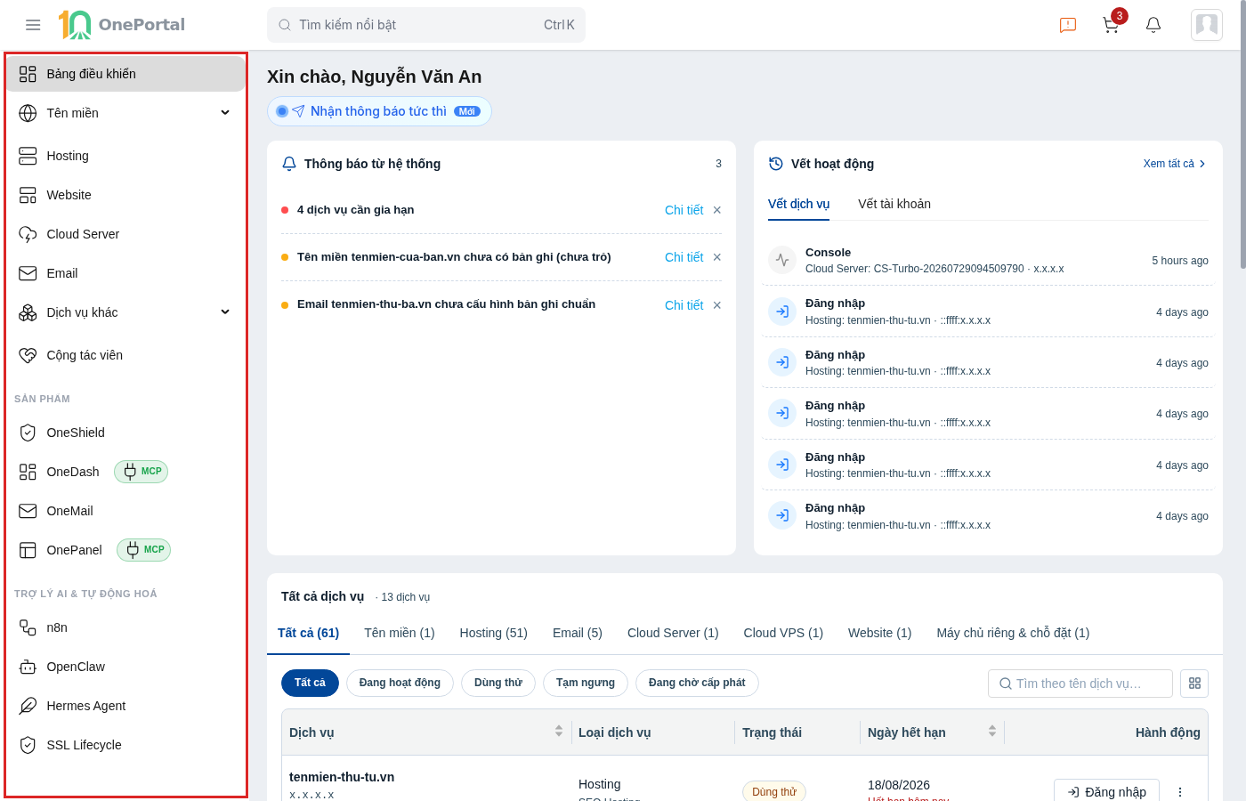The height and width of the screenshot is (801, 1246).
Task: Click the Hermes Agent feather icon
Action: click(x=28, y=706)
